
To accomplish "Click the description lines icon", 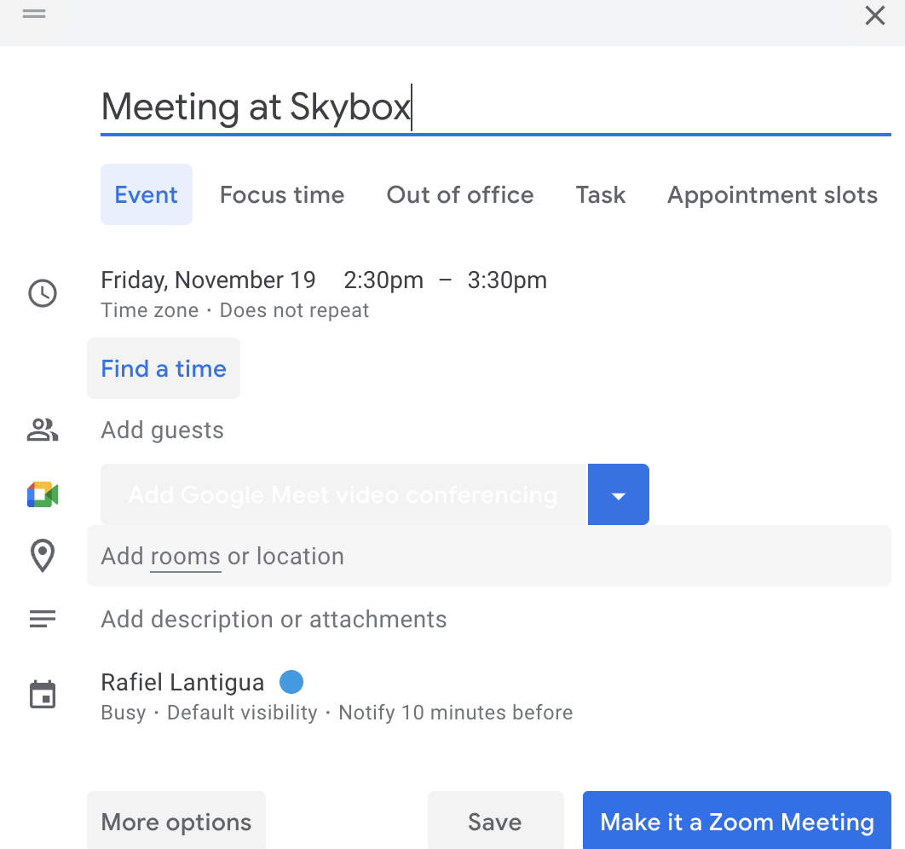I will (x=43, y=619).
